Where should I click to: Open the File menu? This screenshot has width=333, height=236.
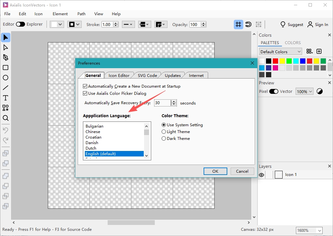[7, 14]
